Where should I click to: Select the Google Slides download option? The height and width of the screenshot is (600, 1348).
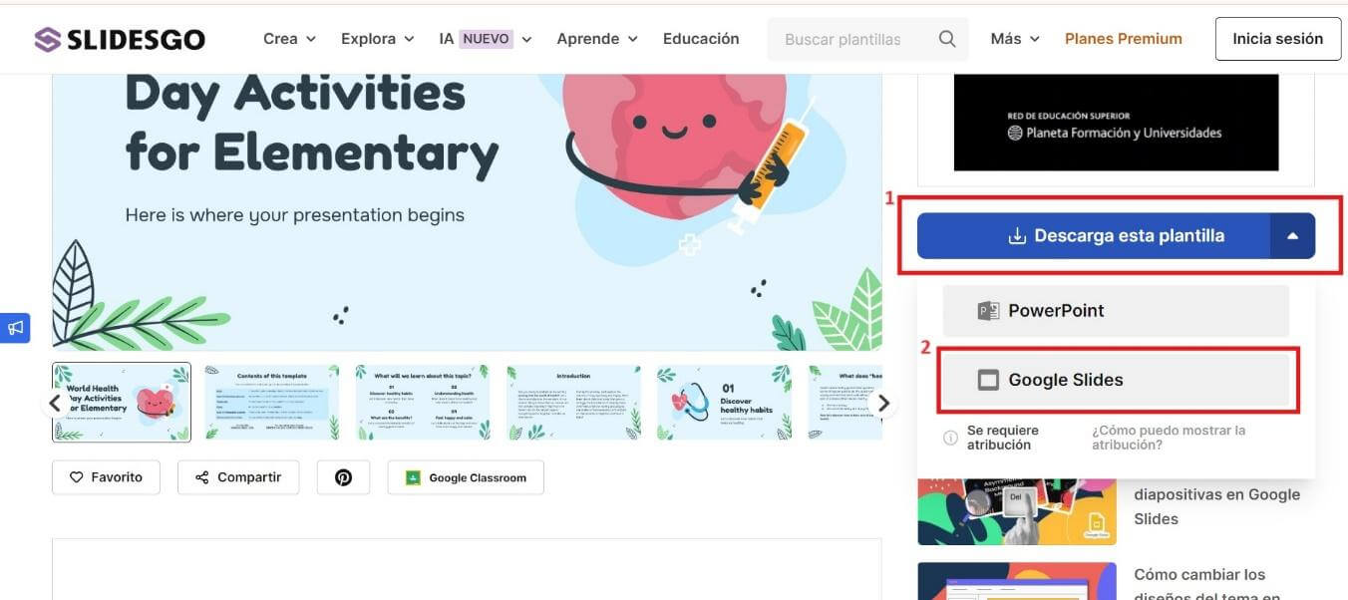point(1115,380)
